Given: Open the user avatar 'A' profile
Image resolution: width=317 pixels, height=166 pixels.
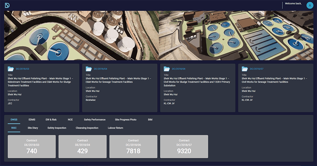Looking at the screenshot, I should pyautogui.click(x=310, y=5).
